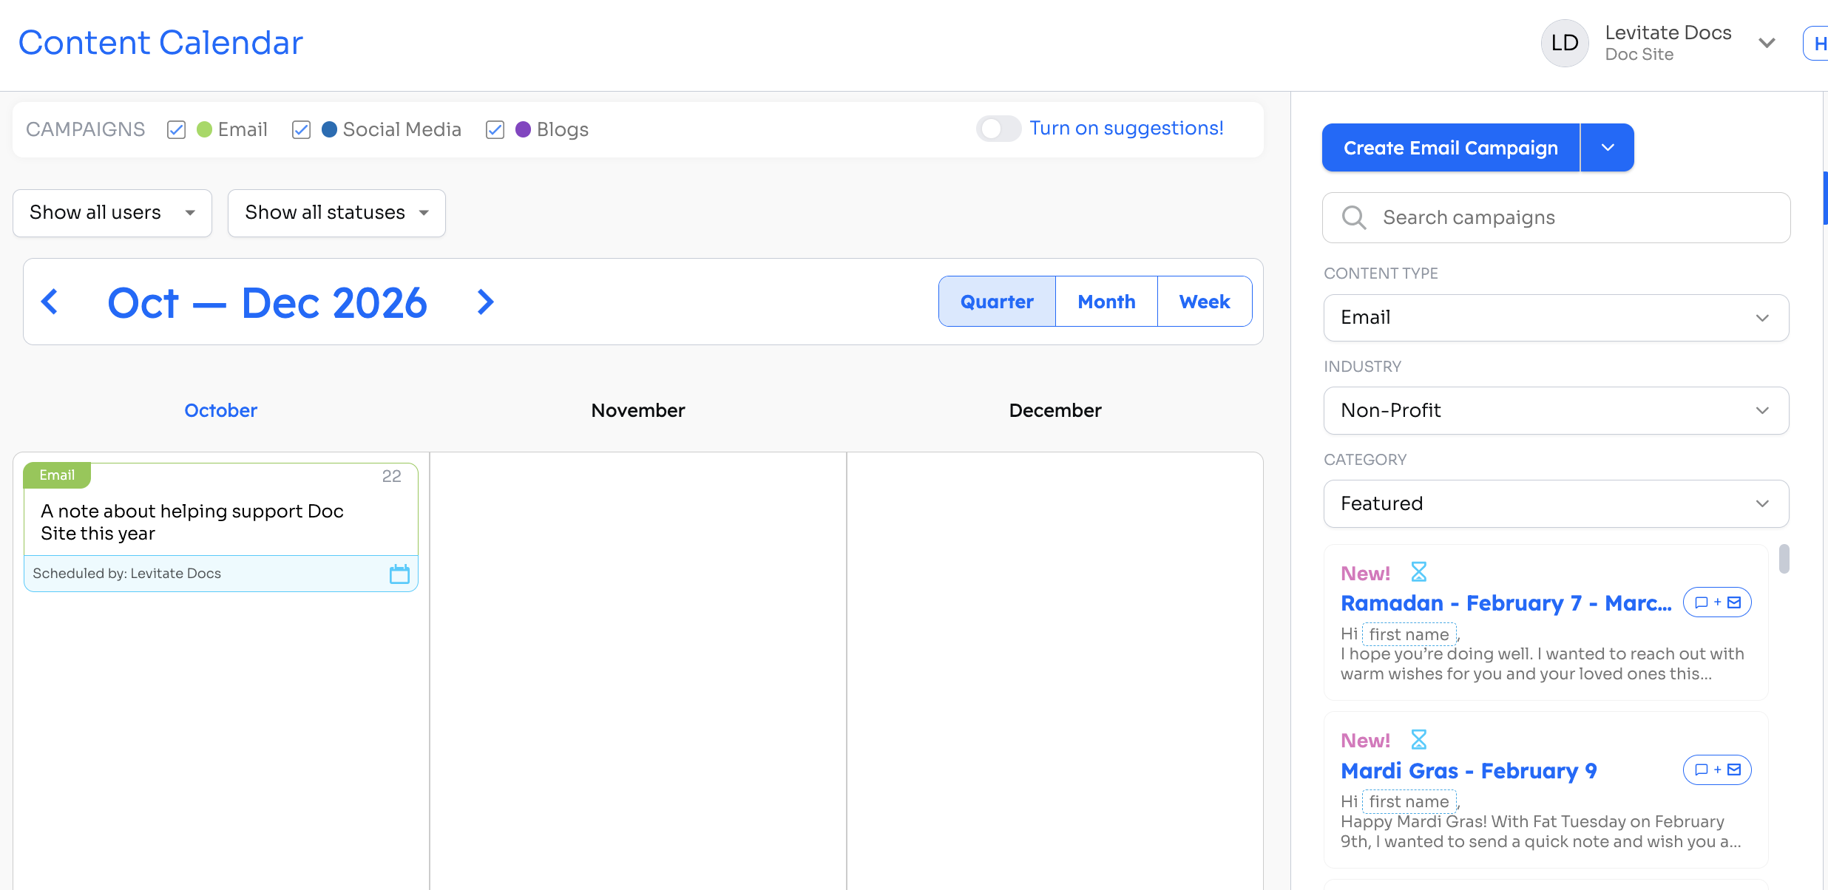Switch to the Month view
The image size is (1828, 890).
(x=1106, y=302)
